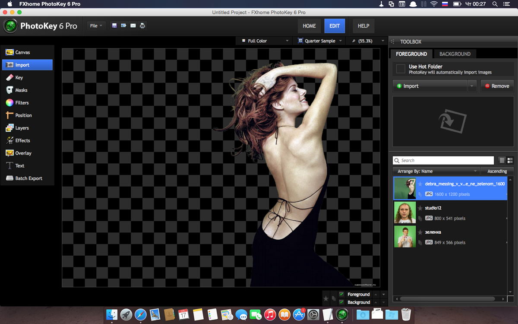Switch file browser to thumbnail list view
This screenshot has height=324, width=518.
[x=510, y=160]
